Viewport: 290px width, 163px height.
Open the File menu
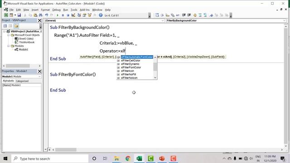tap(11, 10)
